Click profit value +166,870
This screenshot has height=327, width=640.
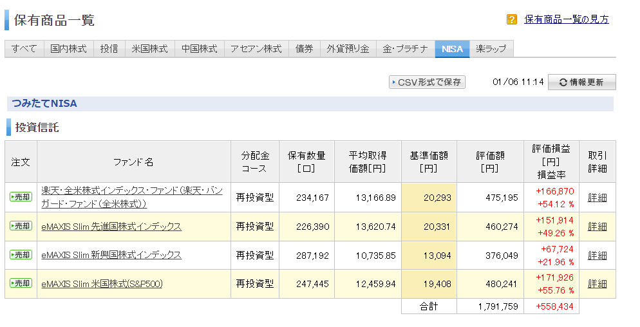(555, 191)
